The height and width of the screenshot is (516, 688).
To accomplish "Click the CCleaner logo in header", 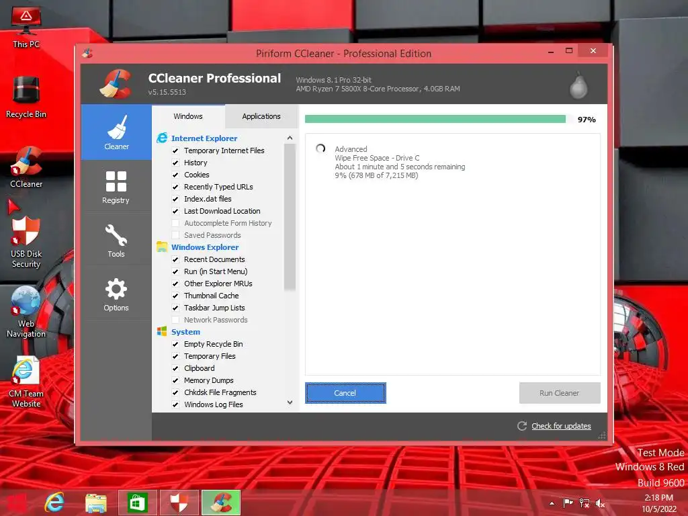I will 116,83.
